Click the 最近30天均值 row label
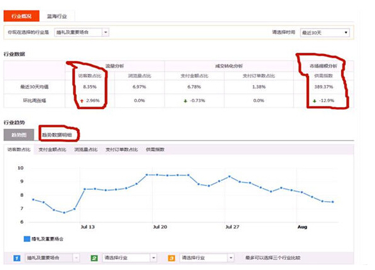This screenshot has width=375, height=270. coord(35,87)
